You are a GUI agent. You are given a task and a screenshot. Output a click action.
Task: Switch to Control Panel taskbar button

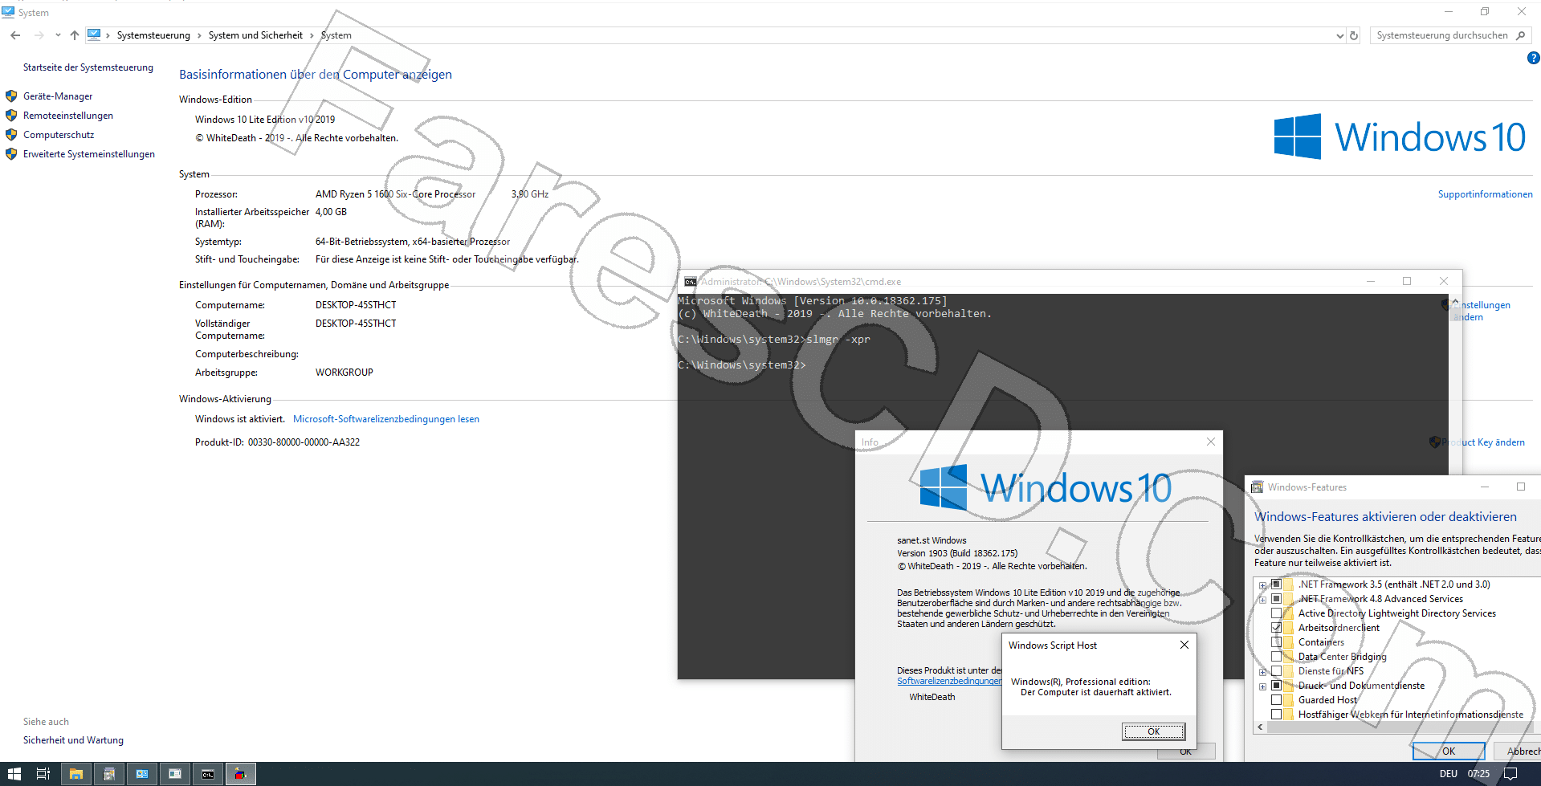[142, 774]
